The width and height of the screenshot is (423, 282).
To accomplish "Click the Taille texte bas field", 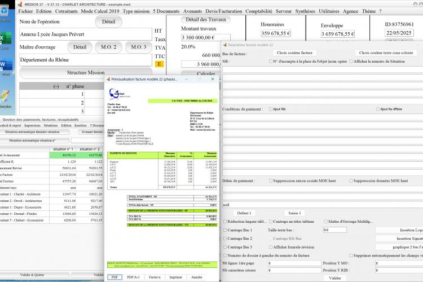I will (x=335, y=230).
